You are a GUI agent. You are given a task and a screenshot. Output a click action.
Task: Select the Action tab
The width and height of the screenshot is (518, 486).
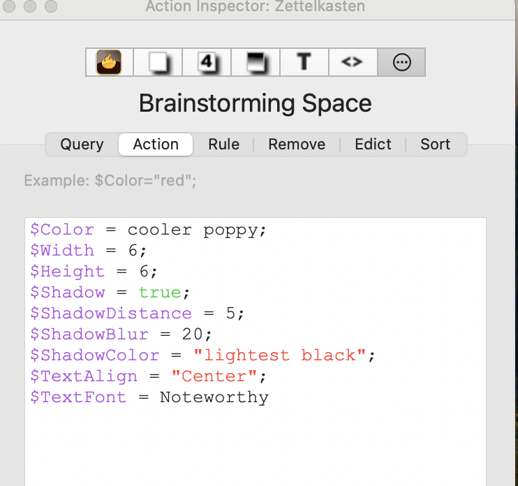156,145
